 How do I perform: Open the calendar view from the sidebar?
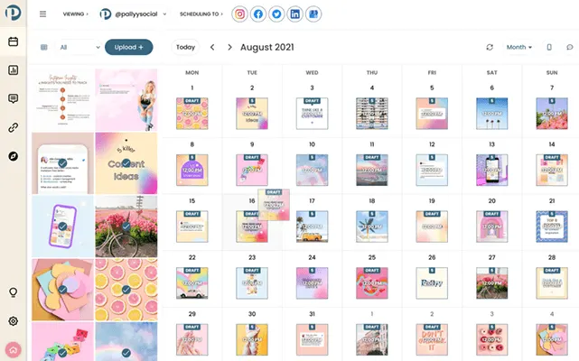click(x=14, y=42)
